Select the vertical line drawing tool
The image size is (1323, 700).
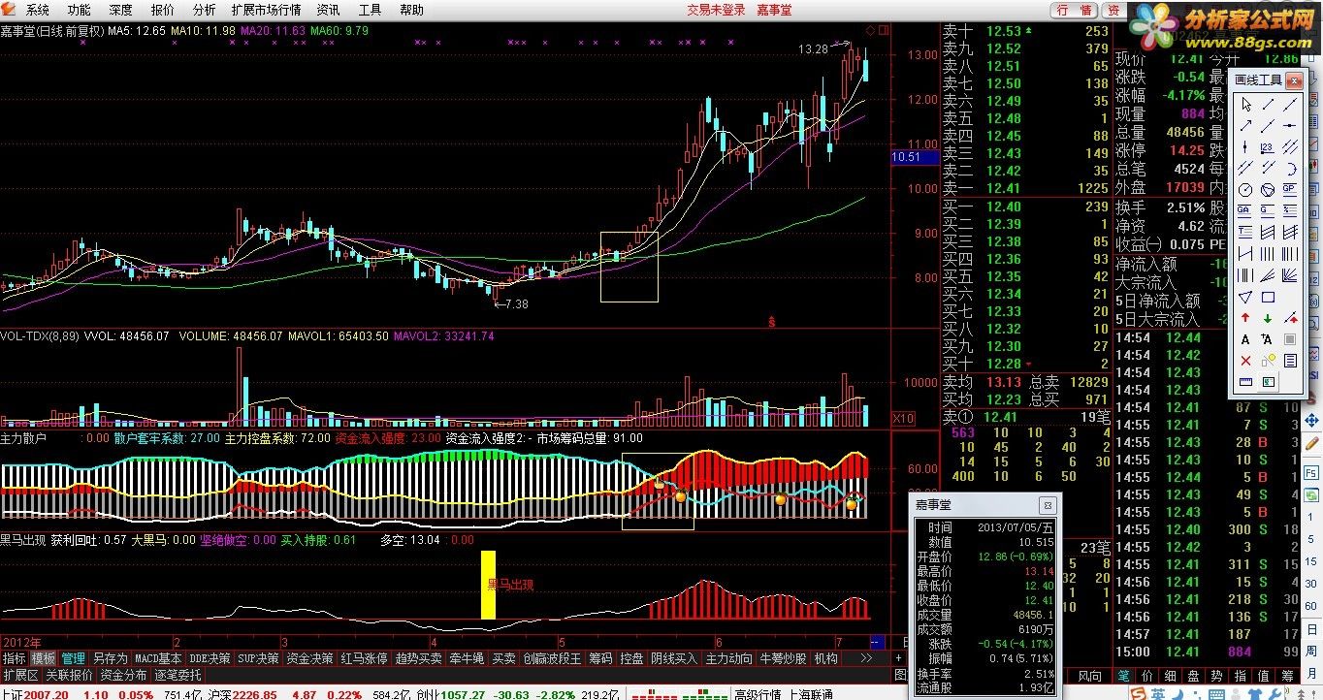pyautogui.click(x=1245, y=146)
